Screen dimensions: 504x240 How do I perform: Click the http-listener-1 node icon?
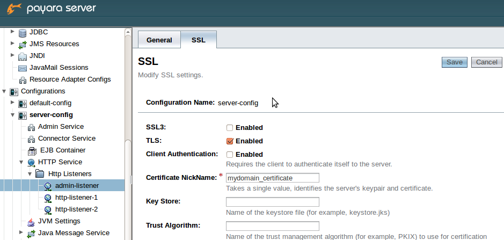coord(48,198)
